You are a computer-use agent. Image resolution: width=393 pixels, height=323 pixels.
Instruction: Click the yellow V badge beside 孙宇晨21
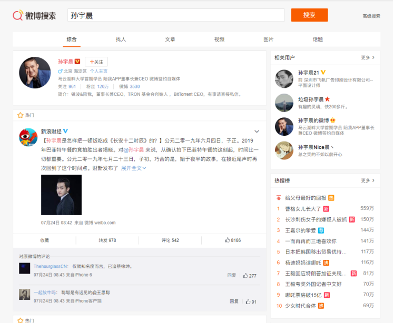pyautogui.click(x=323, y=72)
